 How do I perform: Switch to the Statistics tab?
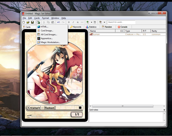91,27
